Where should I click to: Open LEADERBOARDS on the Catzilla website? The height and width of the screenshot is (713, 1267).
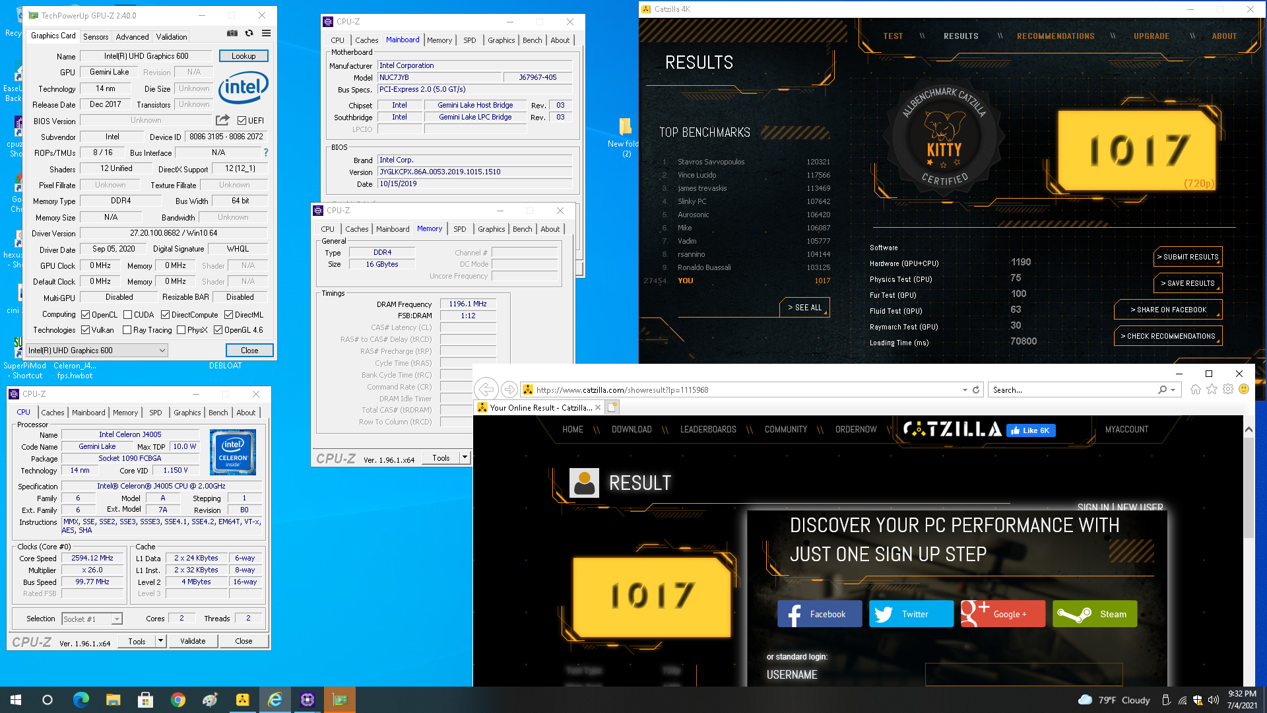click(708, 429)
